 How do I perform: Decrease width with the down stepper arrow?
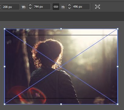30,8
